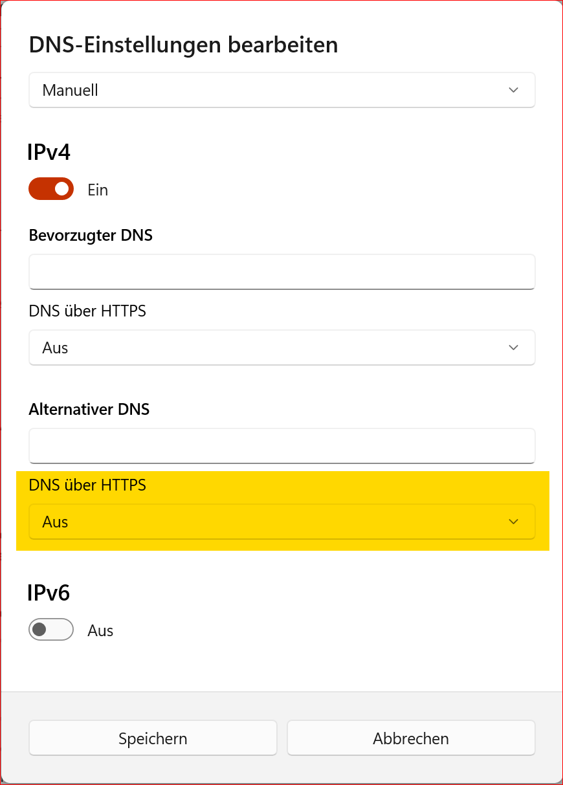
Task: Click the highlighted 'DNS über HTTPS' label text
Action: coord(87,485)
